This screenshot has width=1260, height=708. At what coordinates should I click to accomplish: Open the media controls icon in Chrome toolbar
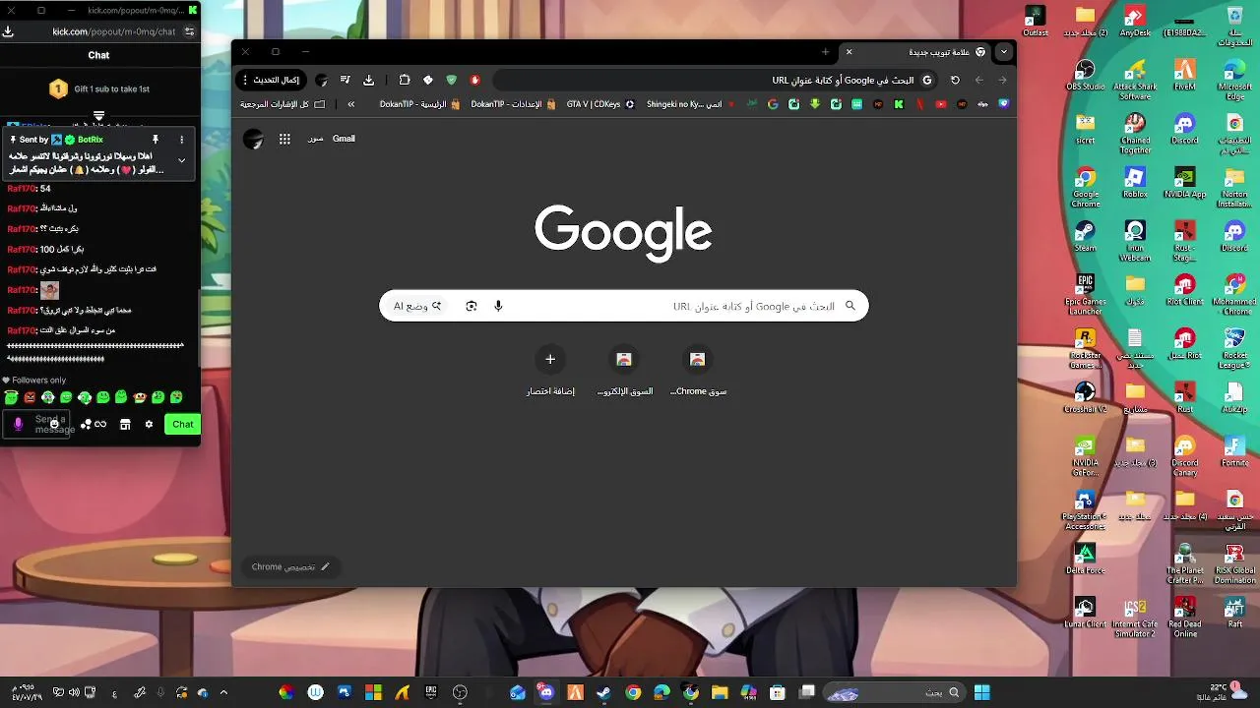[345, 80]
